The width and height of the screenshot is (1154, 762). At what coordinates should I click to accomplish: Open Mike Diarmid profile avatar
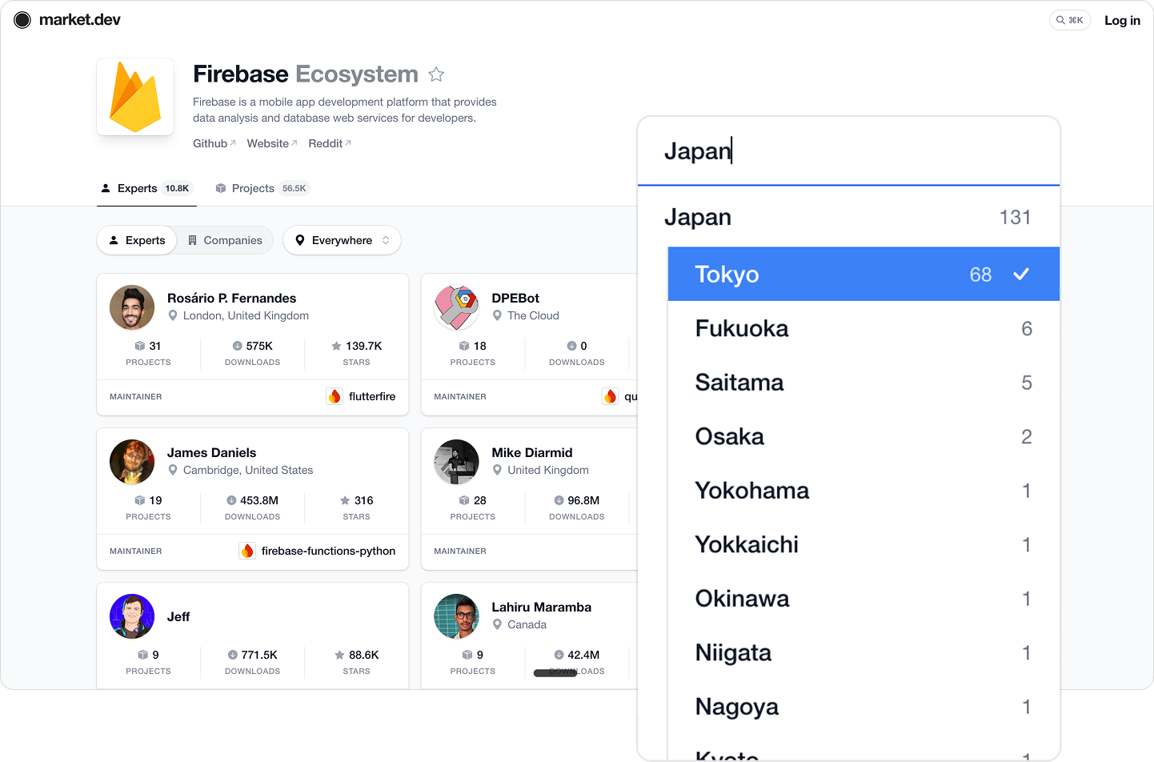[x=456, y=462]
